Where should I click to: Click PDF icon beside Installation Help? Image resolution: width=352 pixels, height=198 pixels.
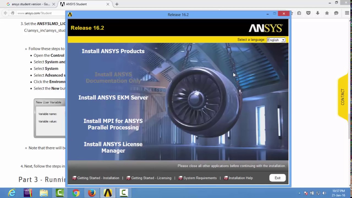click(226, 178)
